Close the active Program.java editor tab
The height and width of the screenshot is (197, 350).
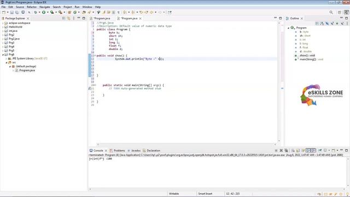coord(141,19)
